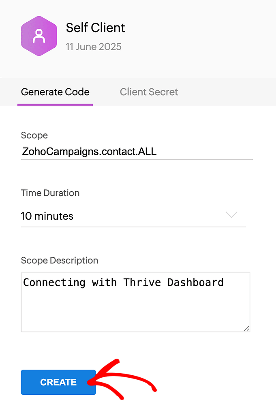Select the Generate Code tab

point(55,92)
